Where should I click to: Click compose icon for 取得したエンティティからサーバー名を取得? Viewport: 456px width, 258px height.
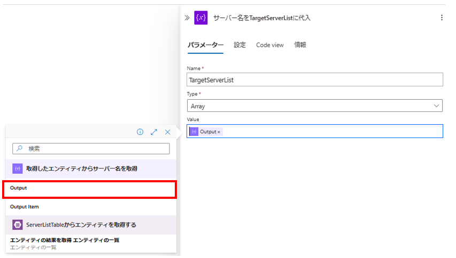pyautogui.click(x=18, y=168)
